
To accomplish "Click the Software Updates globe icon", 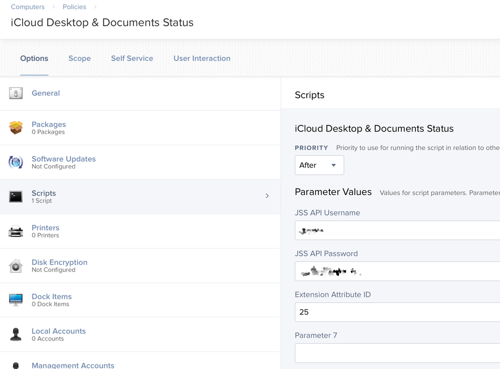I will (x=16, y=162).
